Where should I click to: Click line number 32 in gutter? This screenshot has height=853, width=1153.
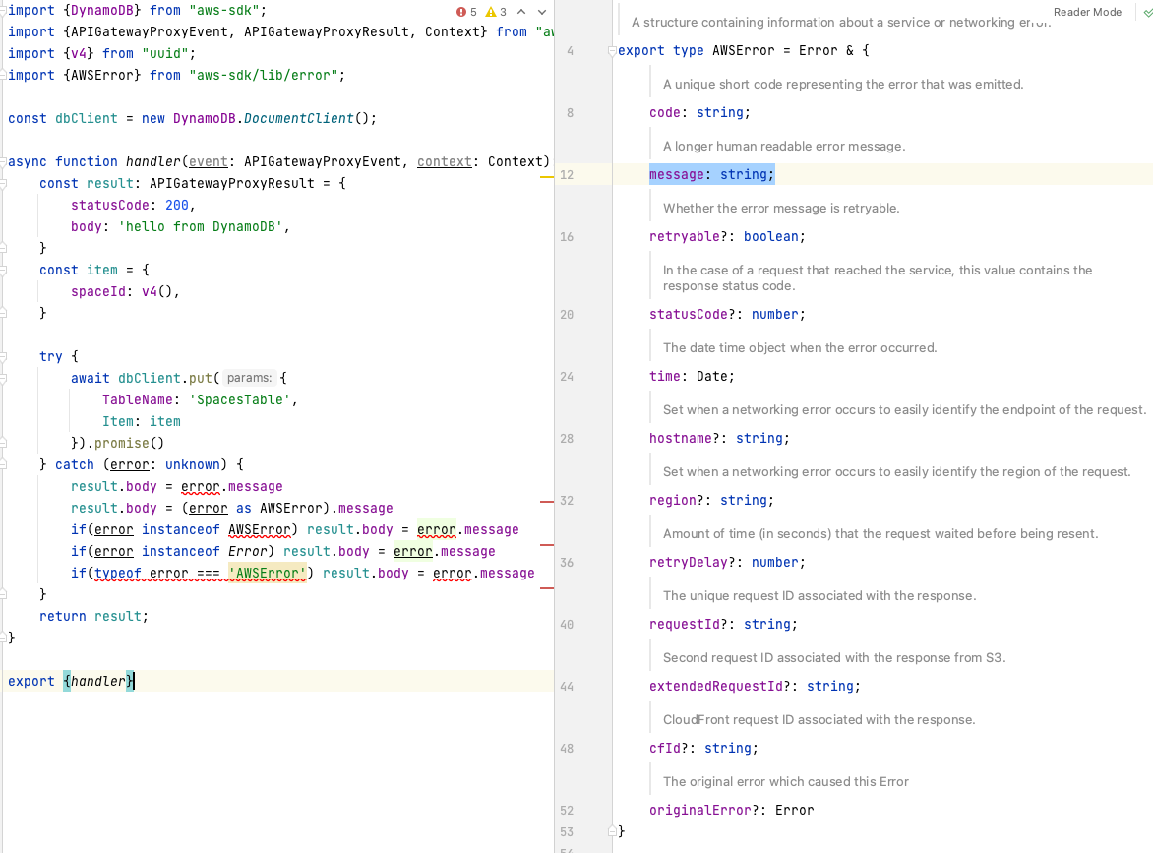(567, 501)
